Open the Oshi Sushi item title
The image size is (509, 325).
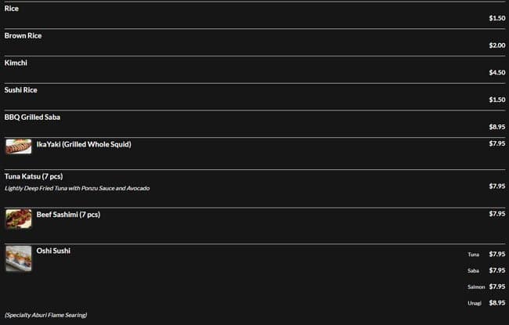[x=53, y=251]
